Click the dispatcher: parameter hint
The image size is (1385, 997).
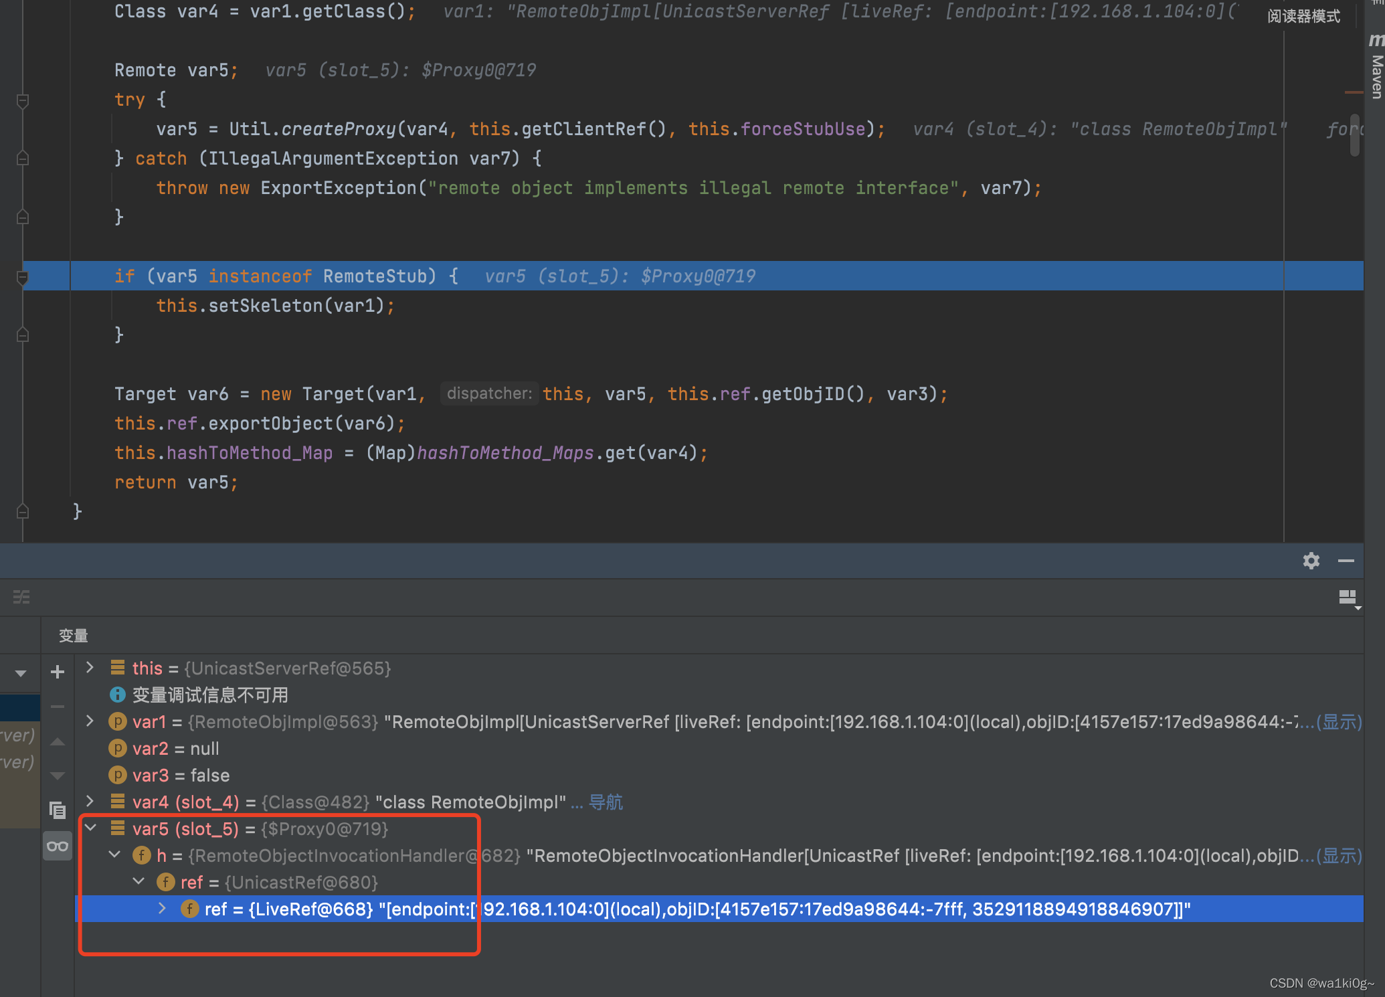[489, 393]
